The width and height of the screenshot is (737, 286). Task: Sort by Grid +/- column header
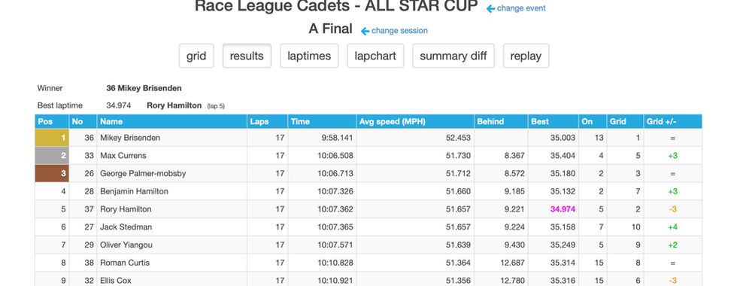[672, 121]
